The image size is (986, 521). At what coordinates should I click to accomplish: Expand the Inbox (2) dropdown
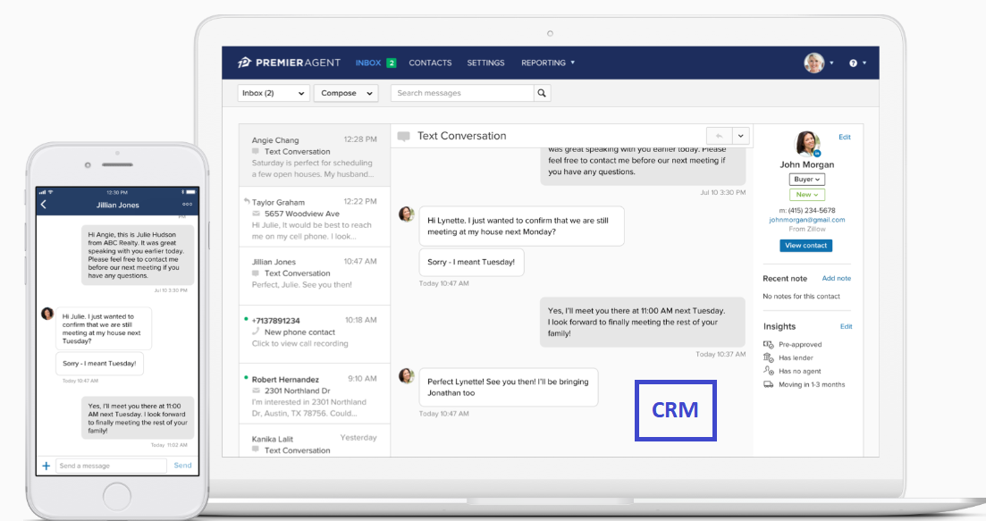click(x=274, y=93)
